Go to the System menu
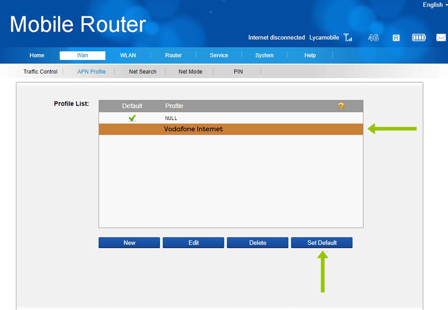448x310 pixels. point(264,55)
